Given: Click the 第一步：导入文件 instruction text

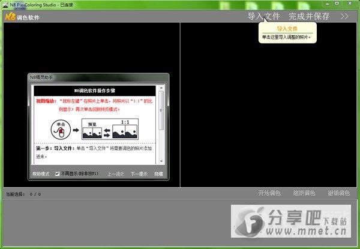Looking at the screenshot, I should pyautogui.click(x=94, y=152).
